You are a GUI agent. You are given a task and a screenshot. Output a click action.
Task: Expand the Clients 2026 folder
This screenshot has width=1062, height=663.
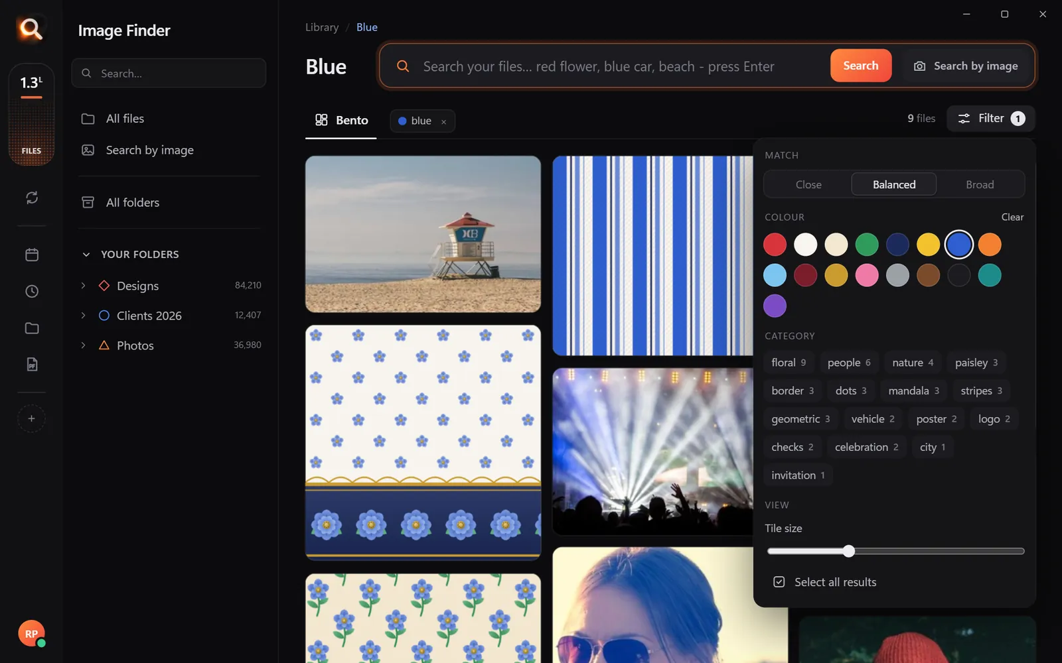[x=83, y=316]
